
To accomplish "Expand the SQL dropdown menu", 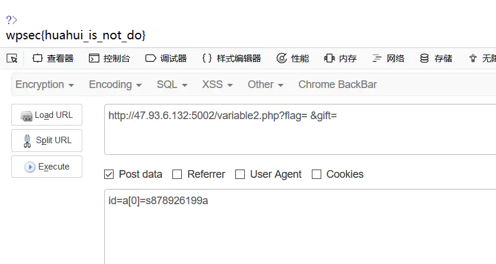I will click(172, 84).
